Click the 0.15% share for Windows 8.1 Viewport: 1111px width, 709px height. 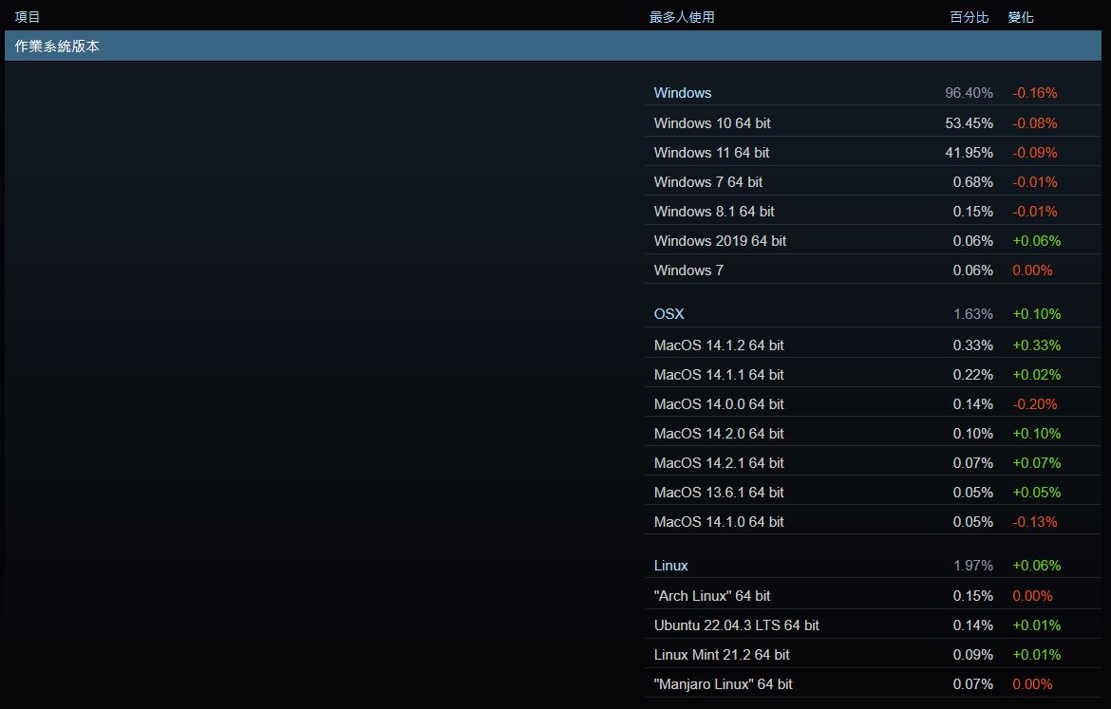(x=972, y=211)
